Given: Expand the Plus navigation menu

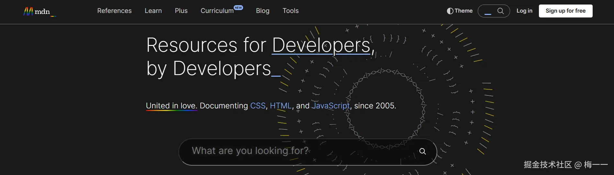Looking at the screenshot, I should pos(181,11).
